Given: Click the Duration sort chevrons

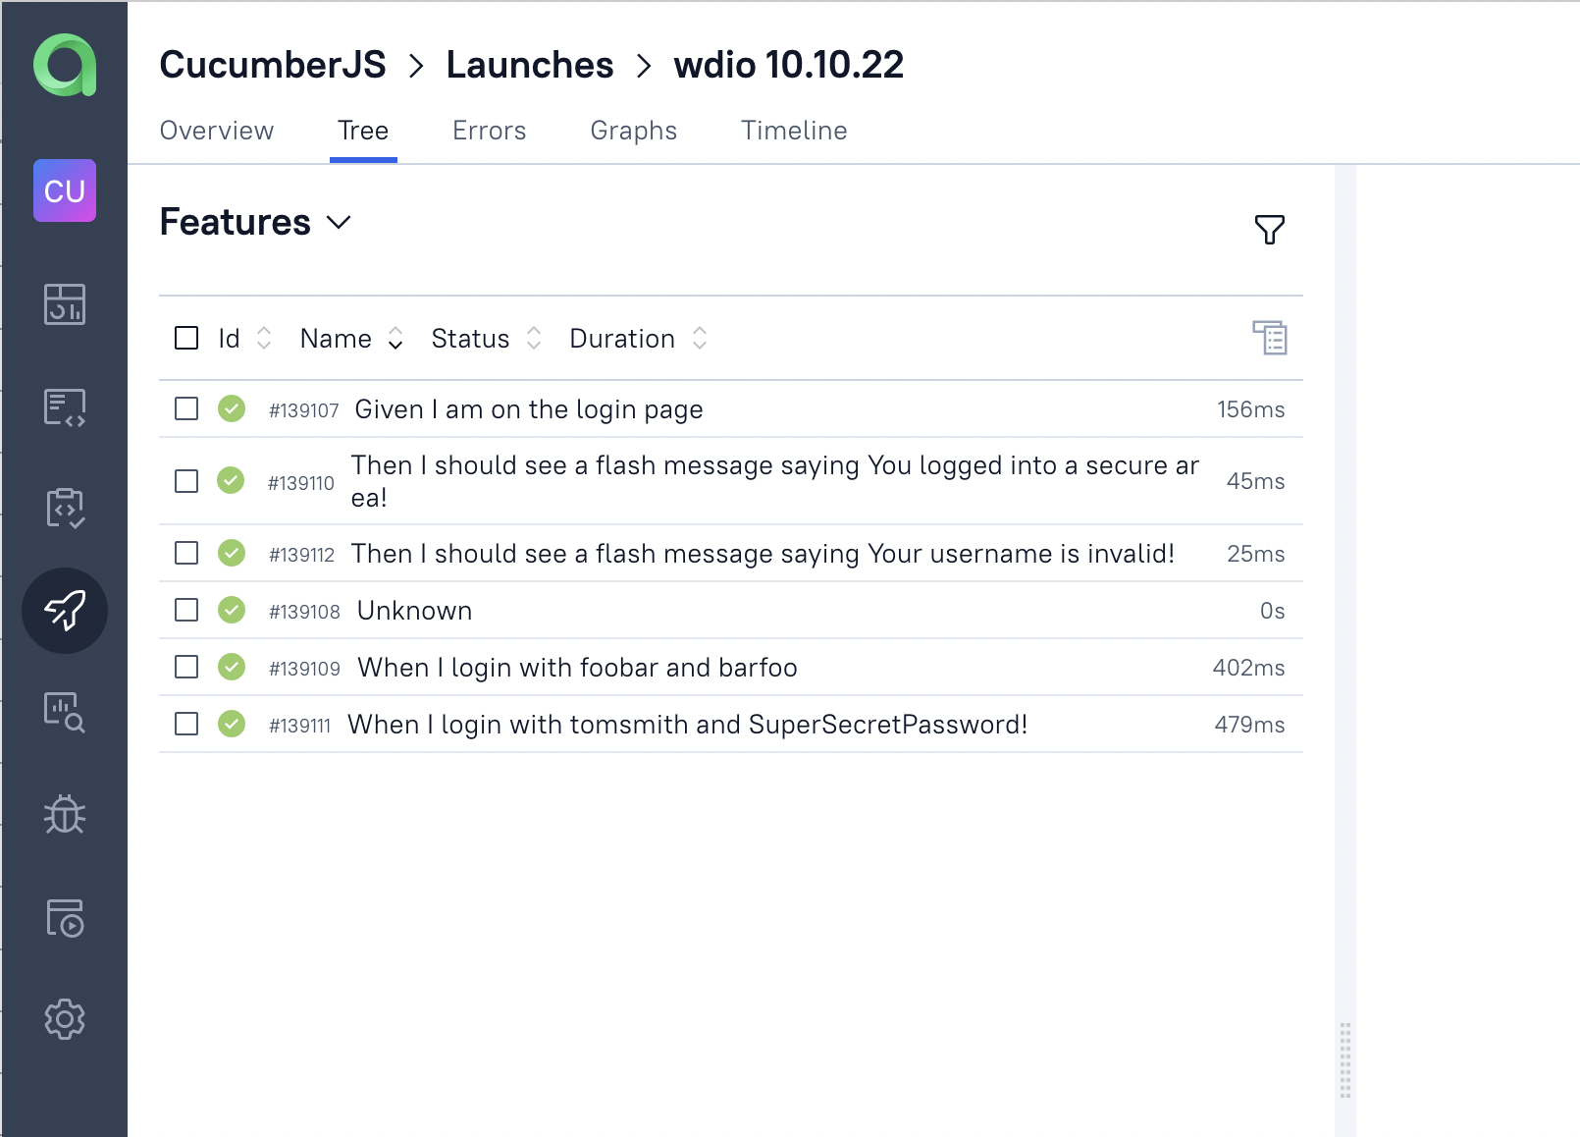Looking at the screenshot, I should 700,338.
